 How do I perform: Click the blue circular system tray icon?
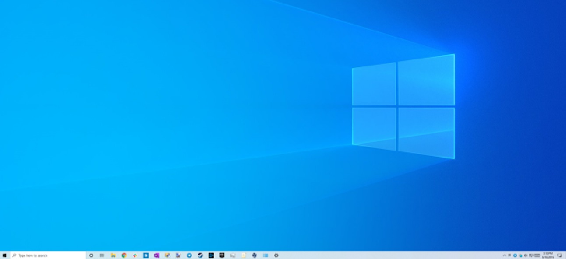(515, 255)
